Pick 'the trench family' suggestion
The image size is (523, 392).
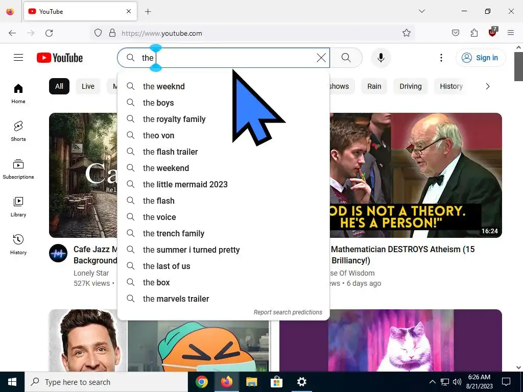point(224,233)
